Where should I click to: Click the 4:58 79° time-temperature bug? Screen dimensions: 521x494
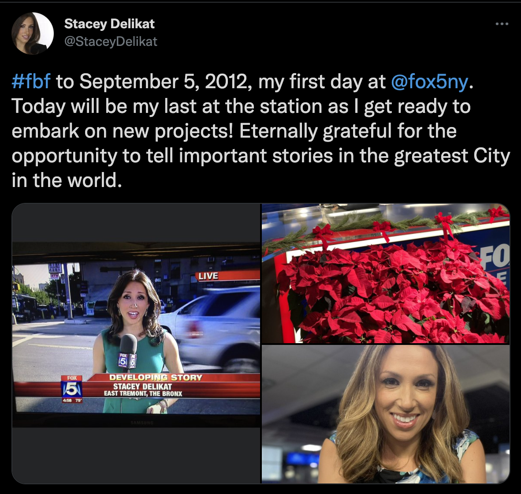(72, 400)
